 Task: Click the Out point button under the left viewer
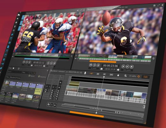point(51,66)
